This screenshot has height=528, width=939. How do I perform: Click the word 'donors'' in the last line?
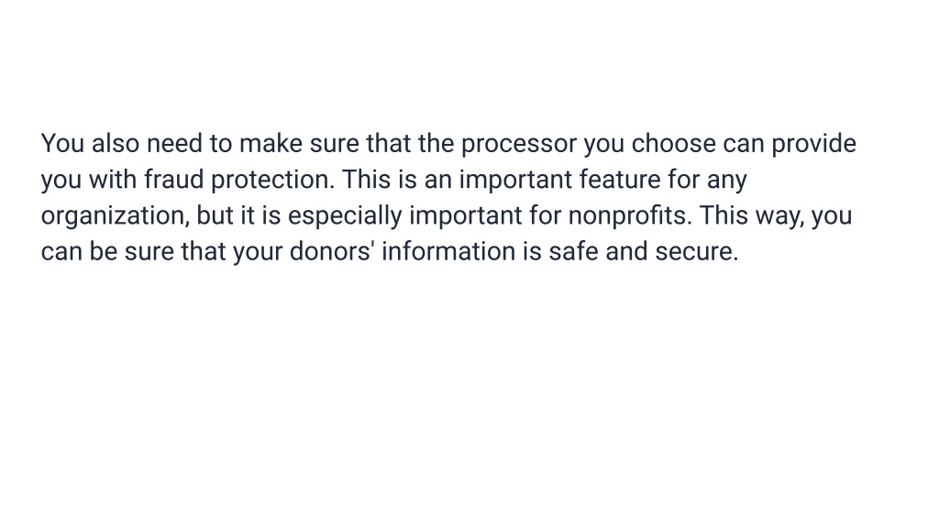point(332,251)
